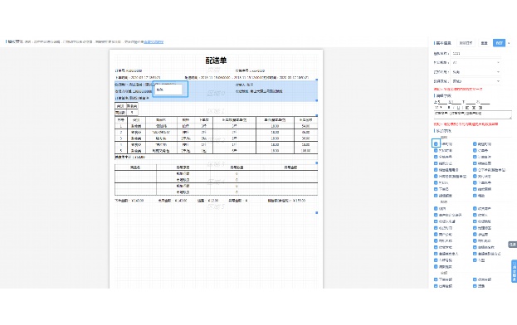Toggle the 运费 field checkbox
Screen dimensions: 517x325
coord(475,286)
